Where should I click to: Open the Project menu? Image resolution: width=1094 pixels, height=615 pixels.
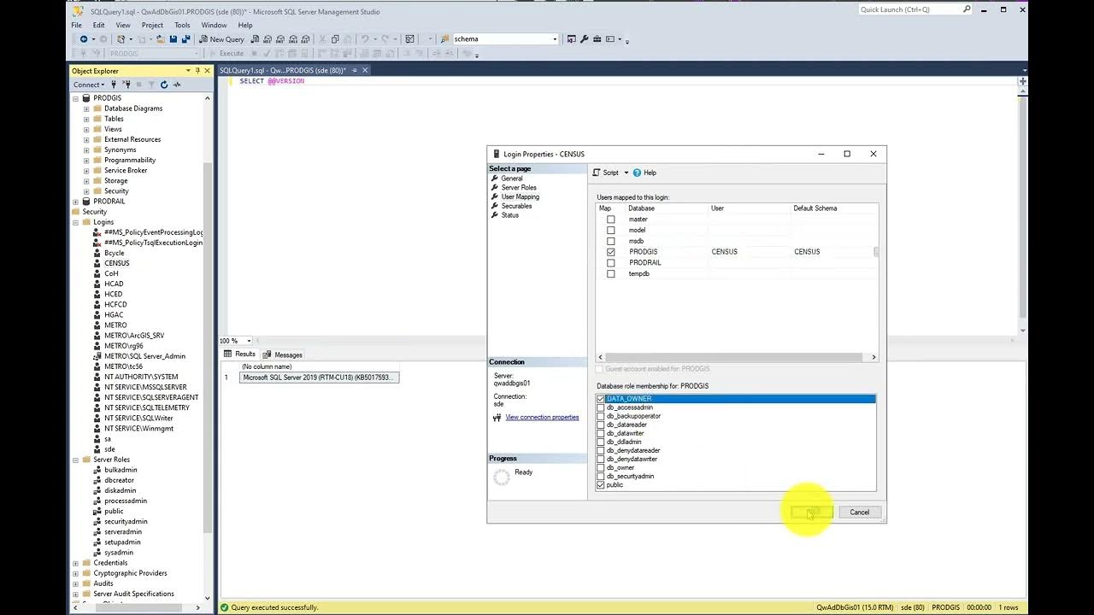152,26
